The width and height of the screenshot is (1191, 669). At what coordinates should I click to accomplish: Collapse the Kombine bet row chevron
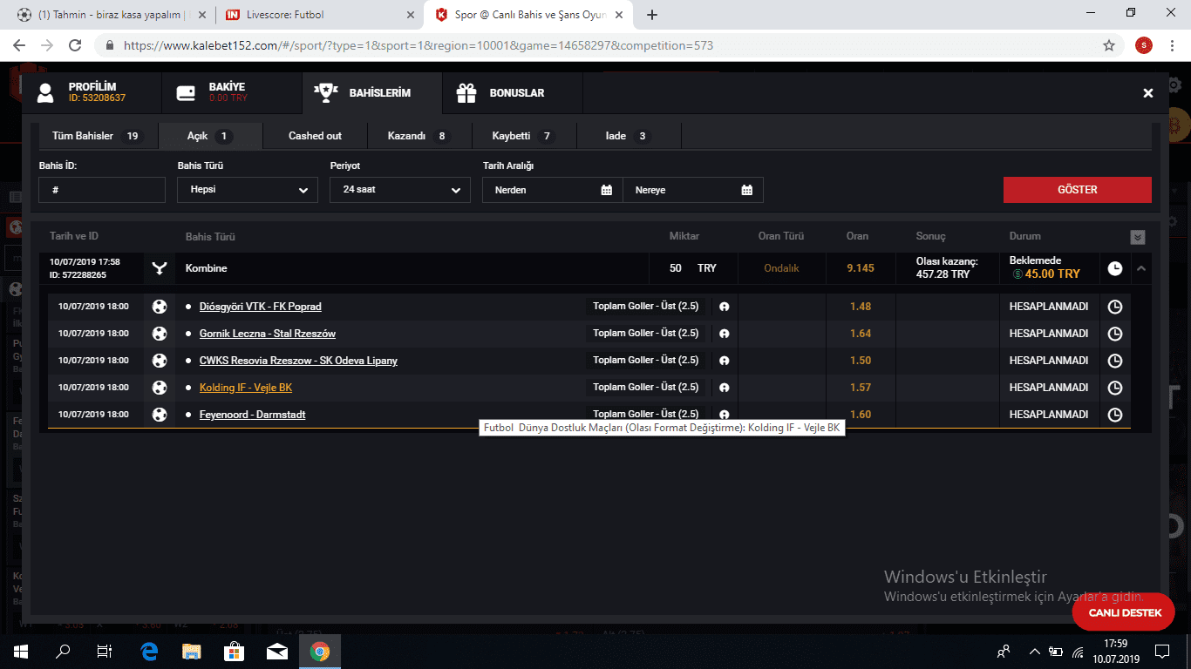[1140, 268]
